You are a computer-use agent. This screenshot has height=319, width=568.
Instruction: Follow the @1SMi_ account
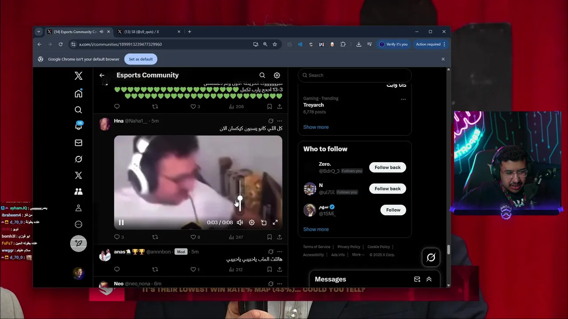click(393, 210)
